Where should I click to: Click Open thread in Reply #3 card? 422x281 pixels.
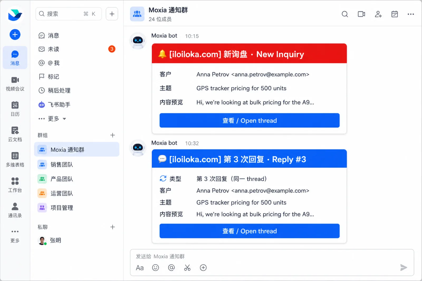[250, 231]
